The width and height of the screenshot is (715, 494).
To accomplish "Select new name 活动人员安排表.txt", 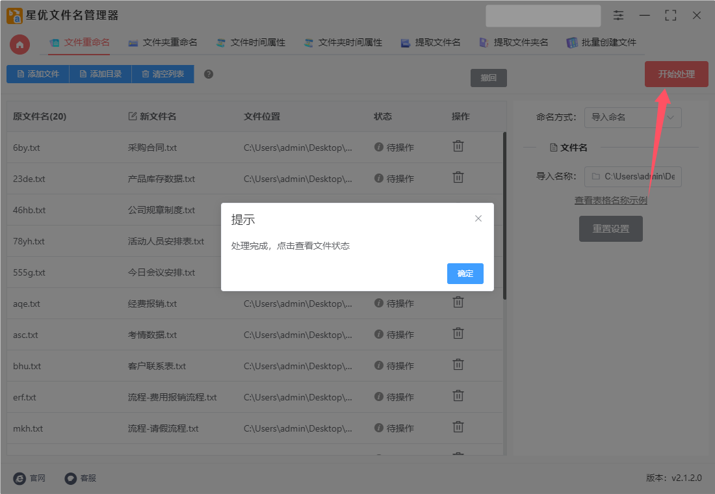I will click(166, 241).
